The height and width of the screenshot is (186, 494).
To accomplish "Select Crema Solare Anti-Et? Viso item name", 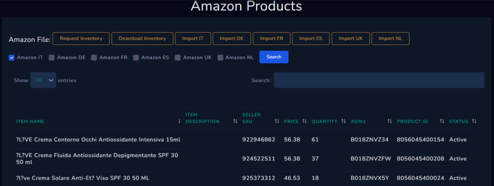I will (x=82, y=178).
